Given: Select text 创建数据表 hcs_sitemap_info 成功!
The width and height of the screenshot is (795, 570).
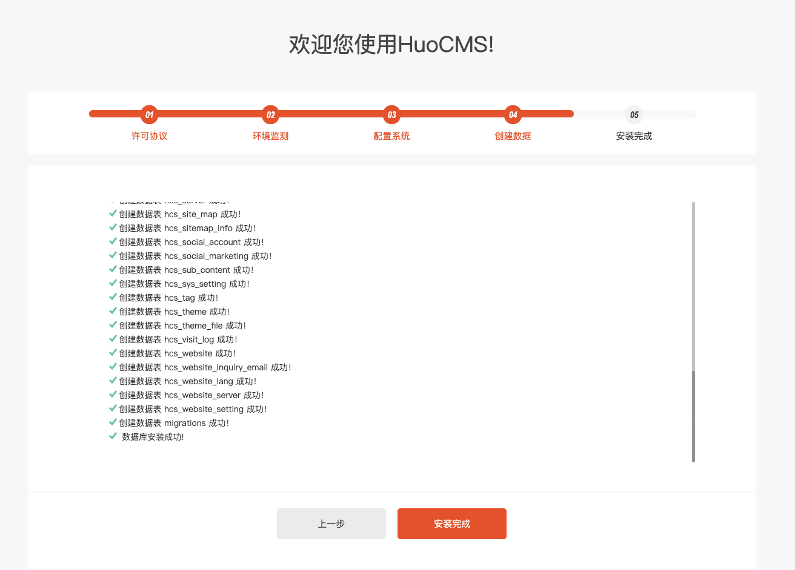Looking at the screenshot, I should pos(187,228).
